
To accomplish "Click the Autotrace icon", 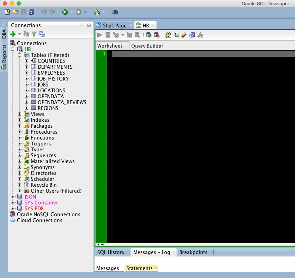I will coord(129,35).
